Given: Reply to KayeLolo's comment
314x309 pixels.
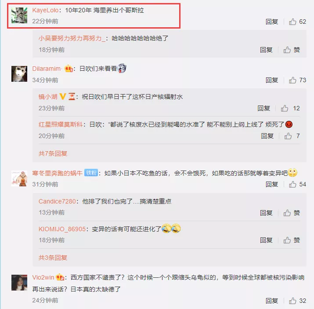Looking at the screenshot, I should (x=272, y=22).
